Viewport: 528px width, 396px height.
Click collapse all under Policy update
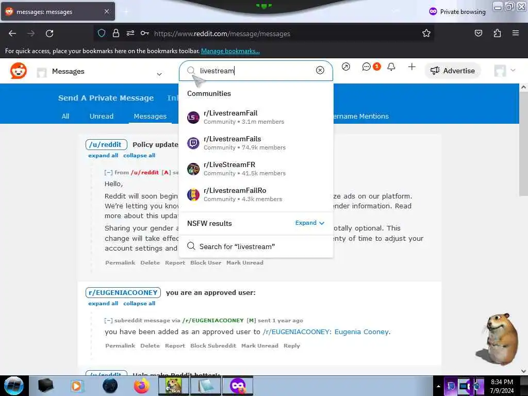tap(139, 155)
